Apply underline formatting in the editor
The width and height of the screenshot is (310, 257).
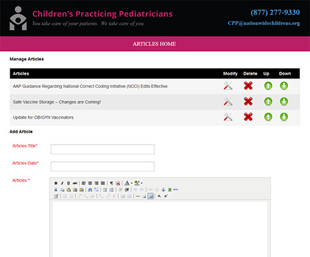click(68, 183)
